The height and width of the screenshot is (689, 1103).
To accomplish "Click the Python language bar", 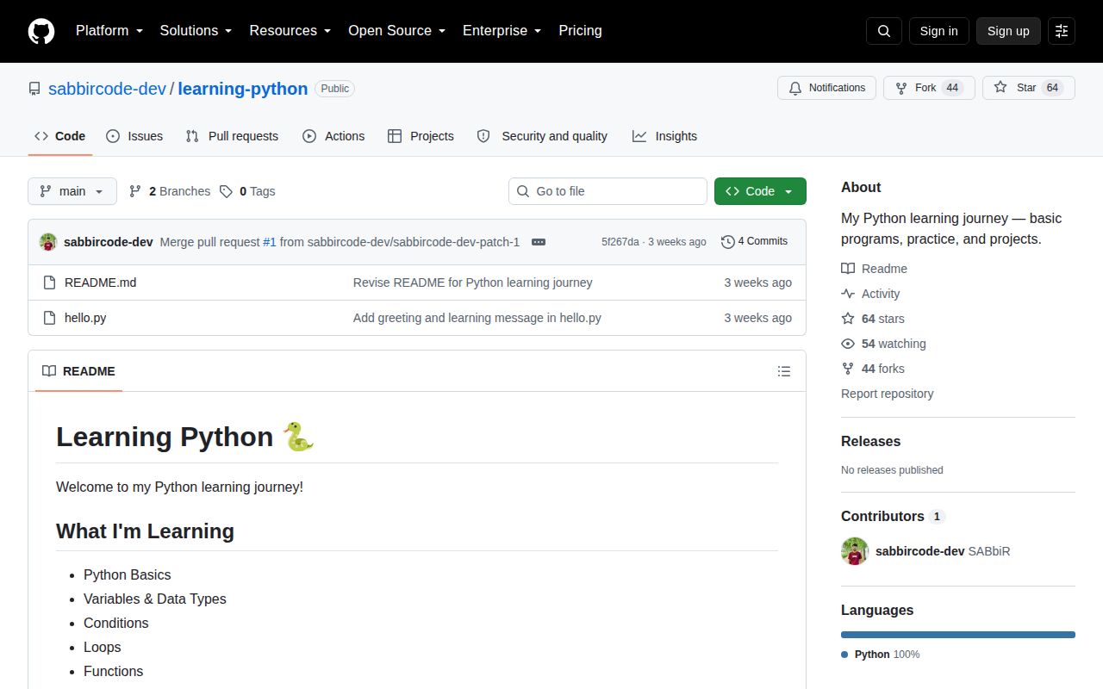I will pos(958,635).
